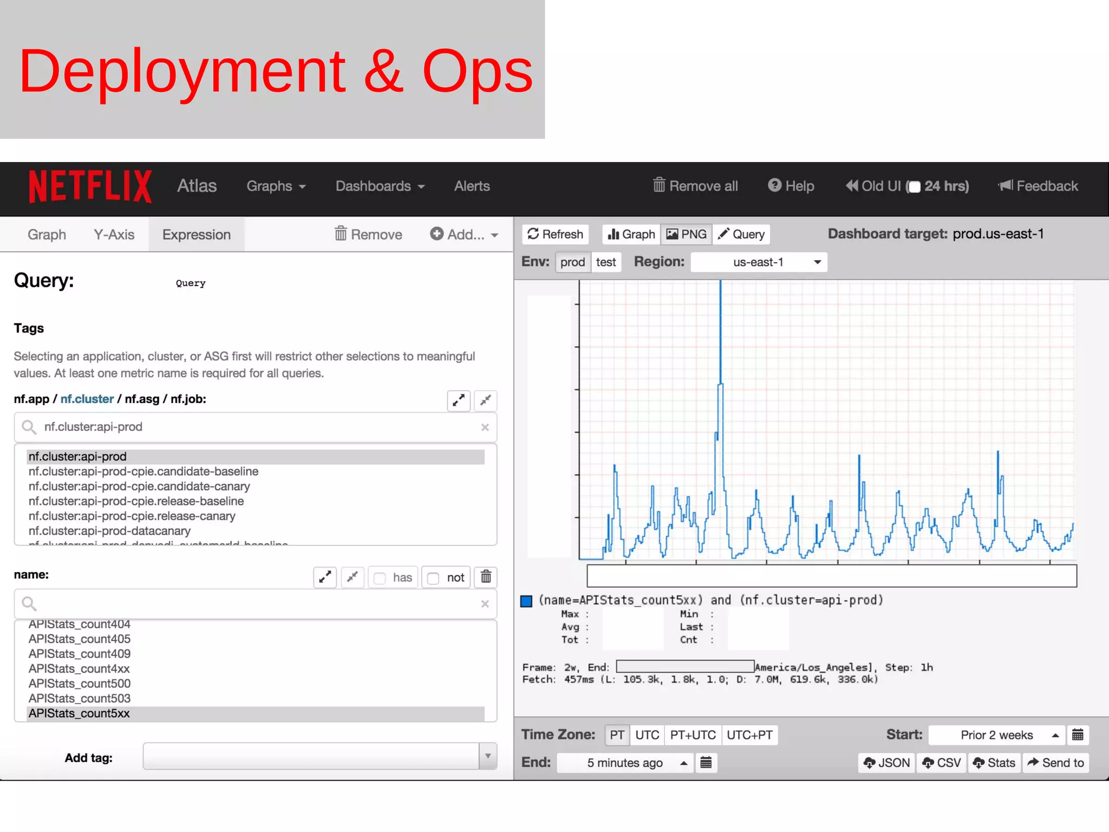Image resolution: width=1109 pixels, height=832 pixels.
Task: Click the blue series legend swatch
Action: click(526, 601)
